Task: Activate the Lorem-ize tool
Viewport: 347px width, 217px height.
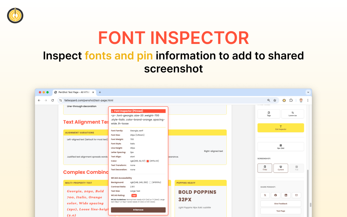Action: pyautogui.click(x=293, y=114)
